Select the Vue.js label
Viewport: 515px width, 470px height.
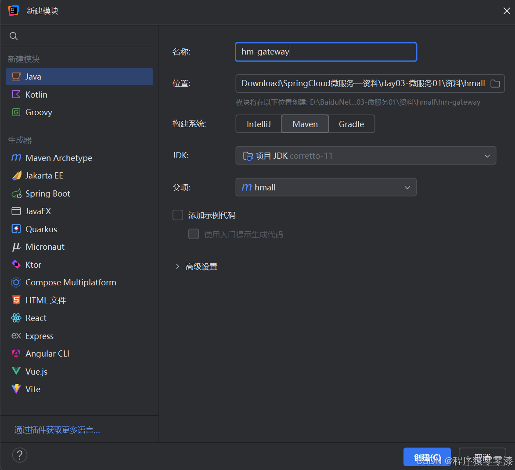click(36, 372)
